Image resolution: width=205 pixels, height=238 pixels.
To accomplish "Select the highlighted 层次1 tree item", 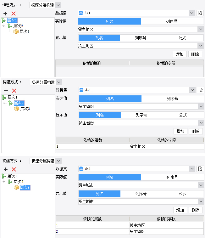I will [12, 20].
